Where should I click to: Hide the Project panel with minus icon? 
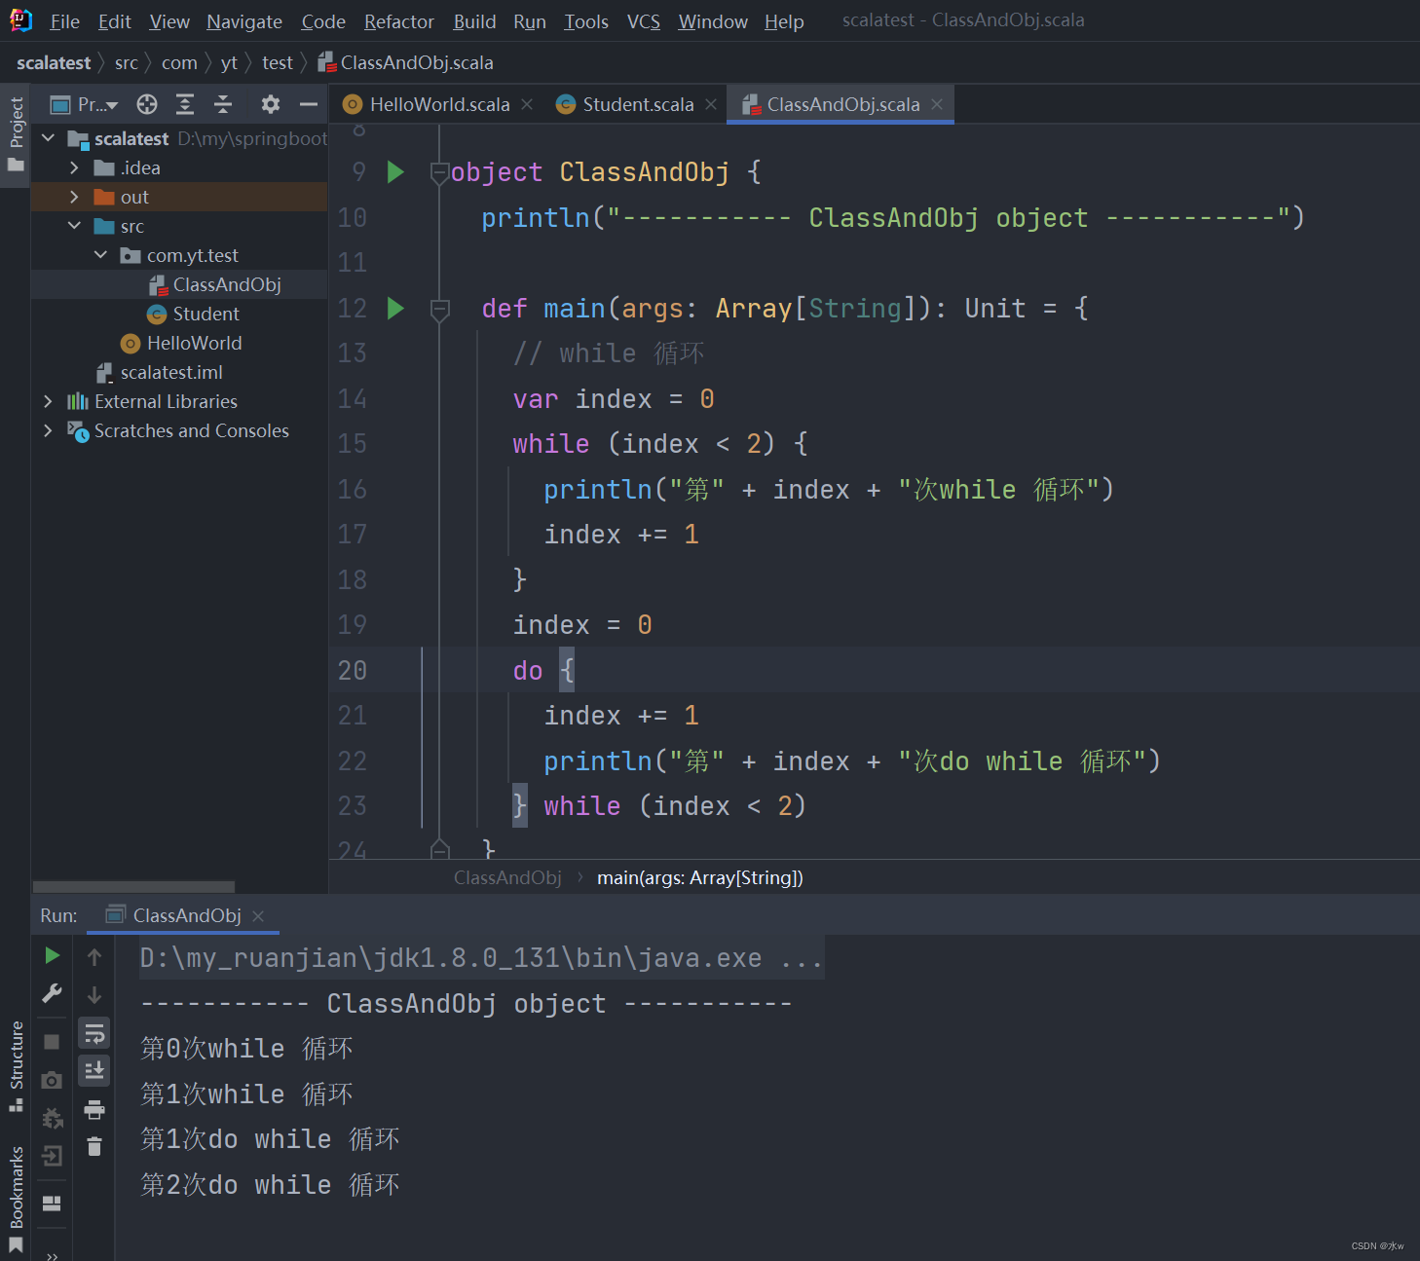coord(309,104)
